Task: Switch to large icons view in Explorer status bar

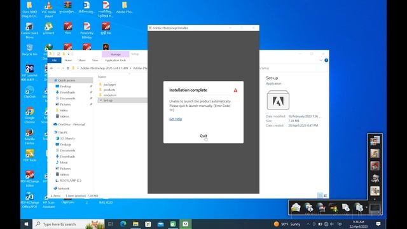Action: point(325,195)
